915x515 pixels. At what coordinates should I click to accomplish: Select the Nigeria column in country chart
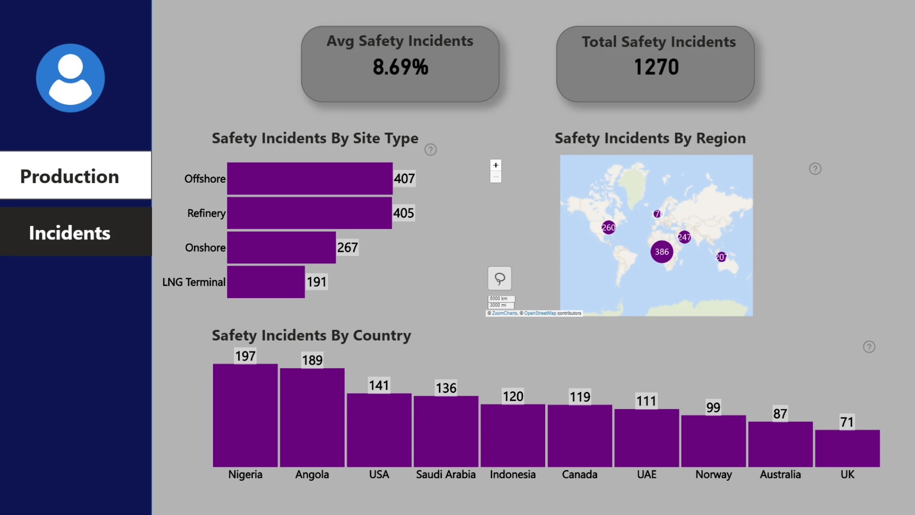tap(245, 415)
